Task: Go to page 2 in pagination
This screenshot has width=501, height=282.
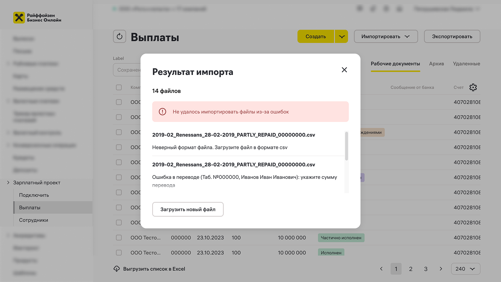Action: click(x=411, y=269)
